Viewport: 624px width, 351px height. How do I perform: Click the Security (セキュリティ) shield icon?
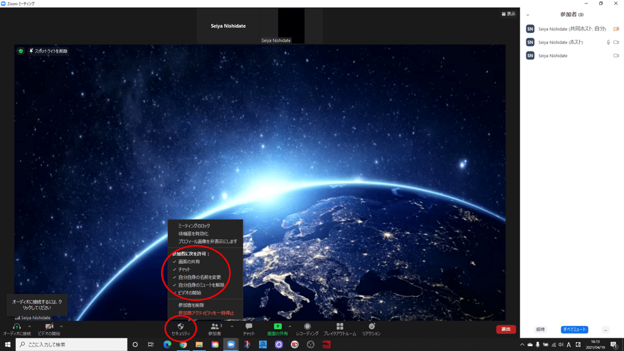[x=180, y=326]
